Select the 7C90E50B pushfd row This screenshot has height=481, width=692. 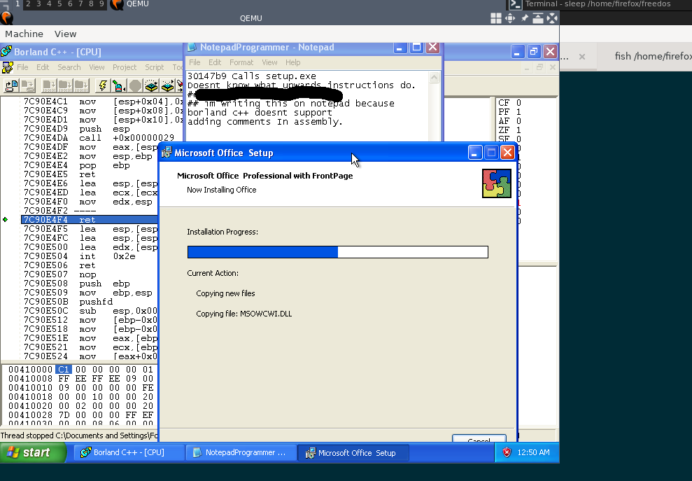tap(90, 302)
